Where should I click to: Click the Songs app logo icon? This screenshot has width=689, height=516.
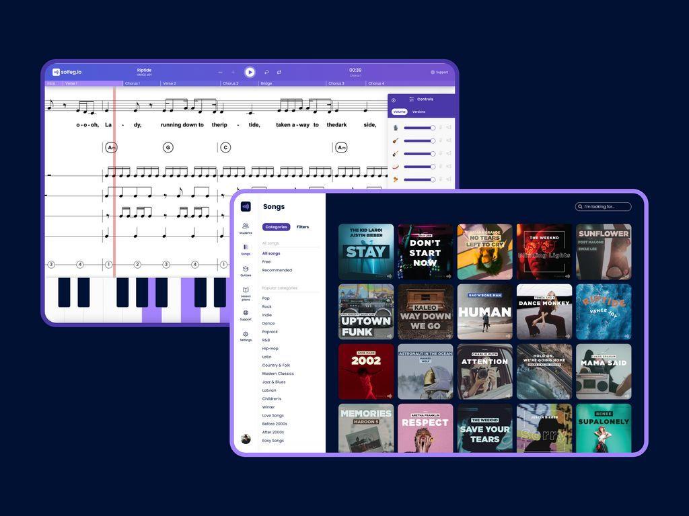tap(246, 206)
